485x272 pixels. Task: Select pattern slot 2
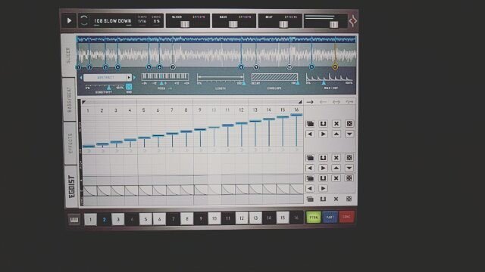coord(105,220)
